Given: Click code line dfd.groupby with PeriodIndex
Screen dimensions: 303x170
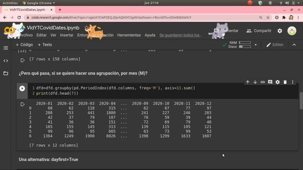Looking at the screenshot, I should coord(116,88).
